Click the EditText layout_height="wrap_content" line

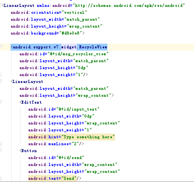click(x=74, y=123)
